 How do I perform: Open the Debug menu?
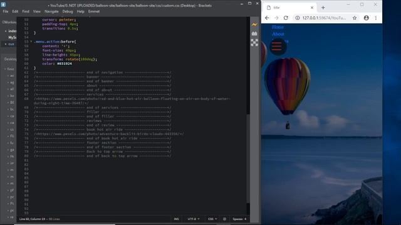68,11
